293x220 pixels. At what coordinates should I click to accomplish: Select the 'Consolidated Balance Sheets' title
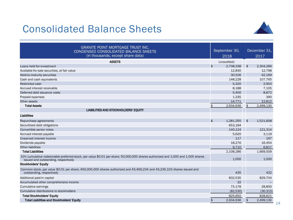coord(92,29)
